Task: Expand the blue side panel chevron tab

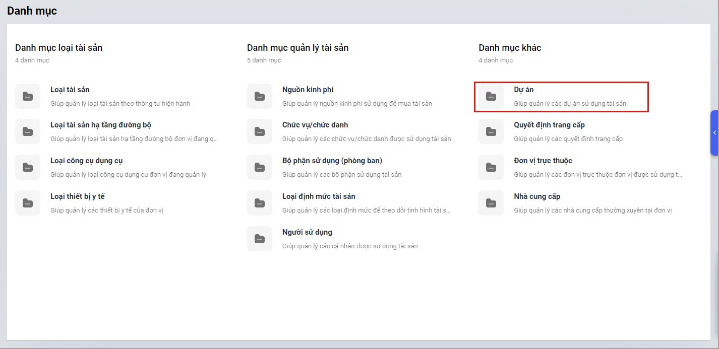Action: (714, 132)
